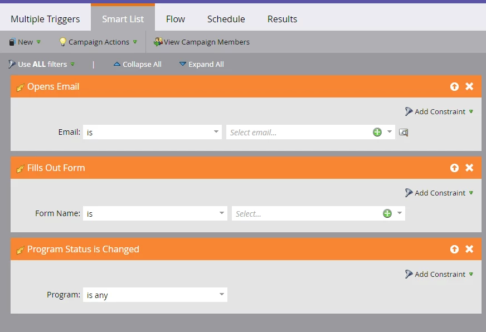
Task: Expand the Form Name select dropdown arrow
Action: click(x=400, y=213)
